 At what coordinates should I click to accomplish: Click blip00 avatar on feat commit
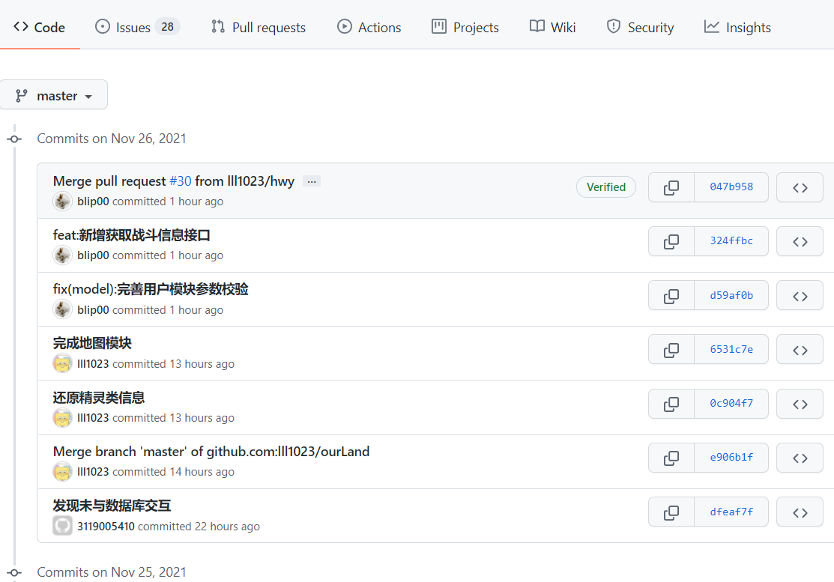click(x=62, y=255)
